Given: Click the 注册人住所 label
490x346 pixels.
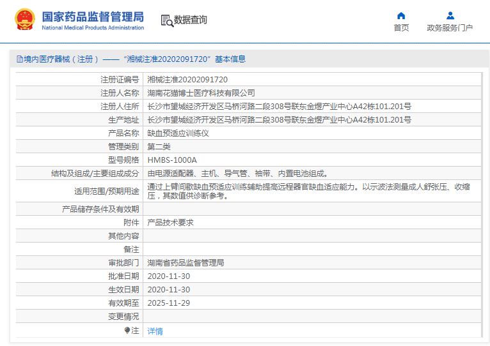Looking at the screenshot, I should point(120,107).
